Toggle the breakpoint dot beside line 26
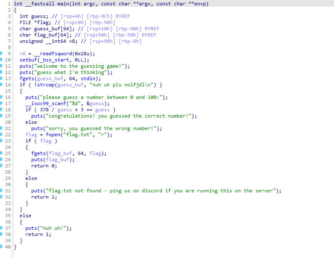 [1, 159]
